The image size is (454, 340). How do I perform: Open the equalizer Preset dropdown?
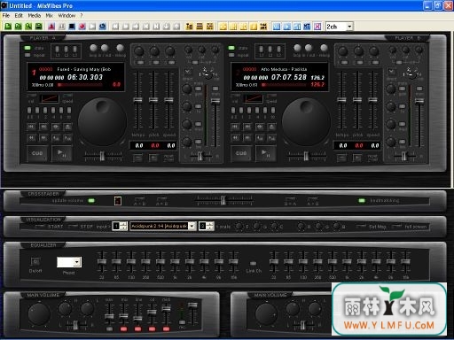[77, 262]
